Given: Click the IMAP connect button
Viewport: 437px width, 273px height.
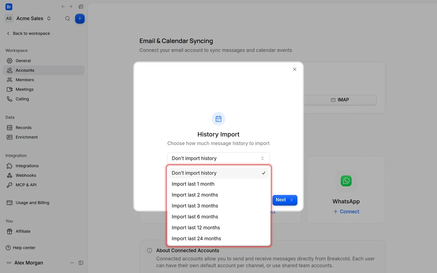Looking at the screenshot, I should click(x=340, y=100).
